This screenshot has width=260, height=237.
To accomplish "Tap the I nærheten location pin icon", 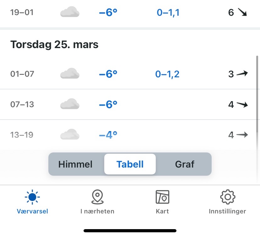I will [x=97, y=197].
